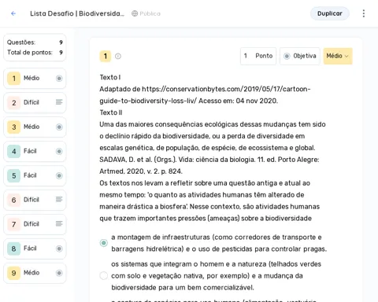This screenshot has height=302, width=378.
Task: Click the 1 Ponto score field
Action: tap(258, 56)
